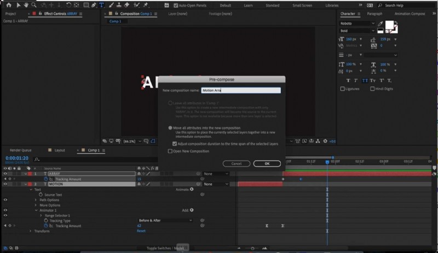
Task: Enable Open New Composition checkbox
Action: coord(170,151)
